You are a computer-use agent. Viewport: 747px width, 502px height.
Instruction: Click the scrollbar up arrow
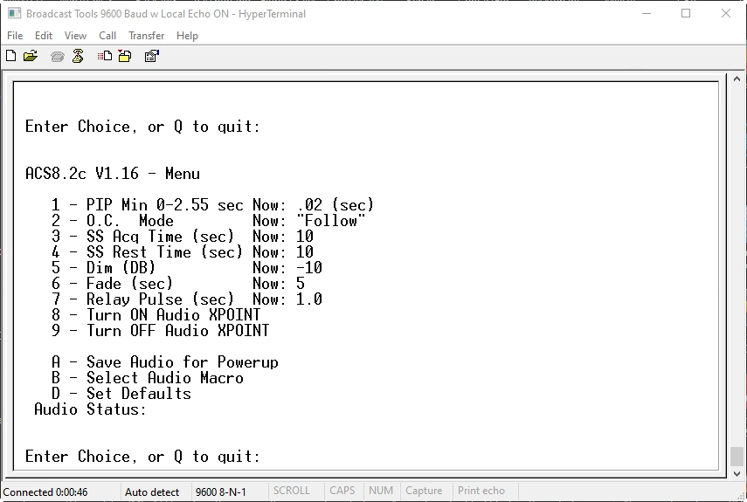[737, 79]
